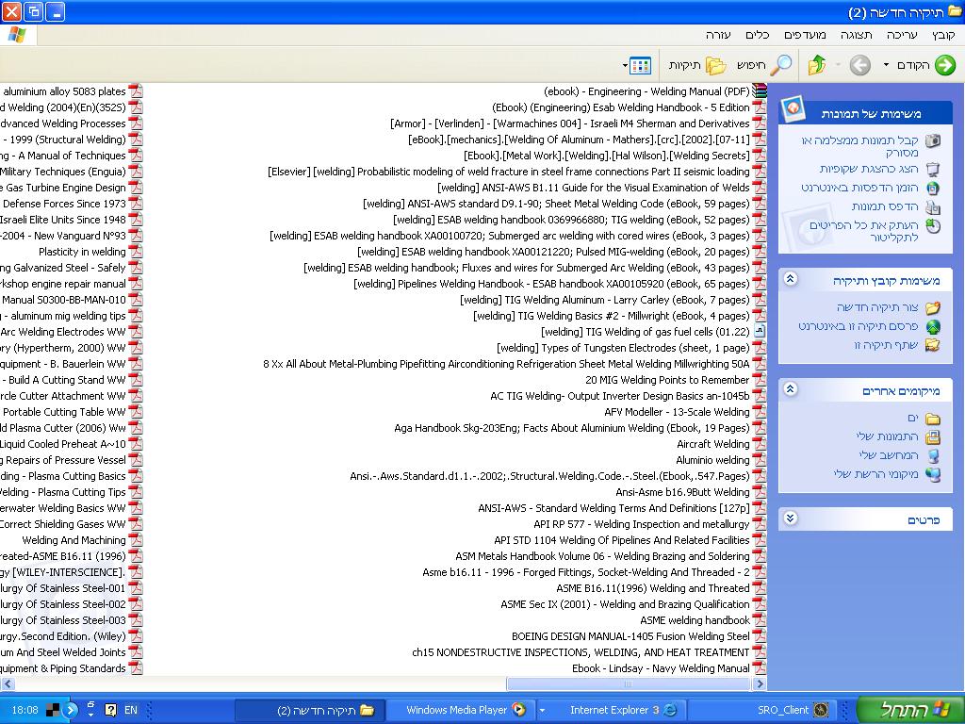Open the Views dropdown arrow
The width and height of the screenshot is (965, 724).
click(x=626, y=66)
